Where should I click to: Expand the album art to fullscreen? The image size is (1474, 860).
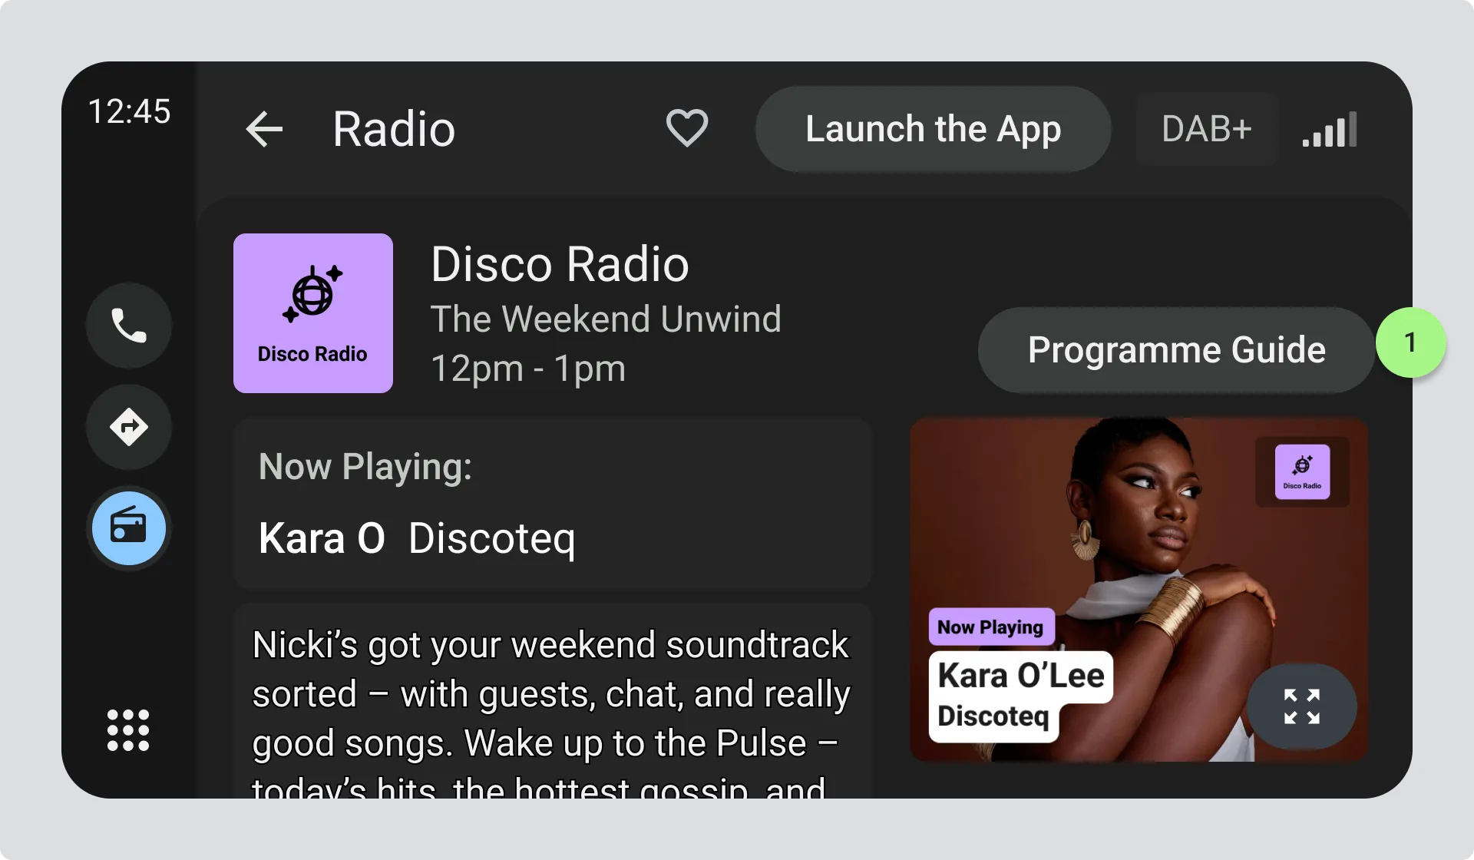pyautogui.click(x=1301, y=706)
